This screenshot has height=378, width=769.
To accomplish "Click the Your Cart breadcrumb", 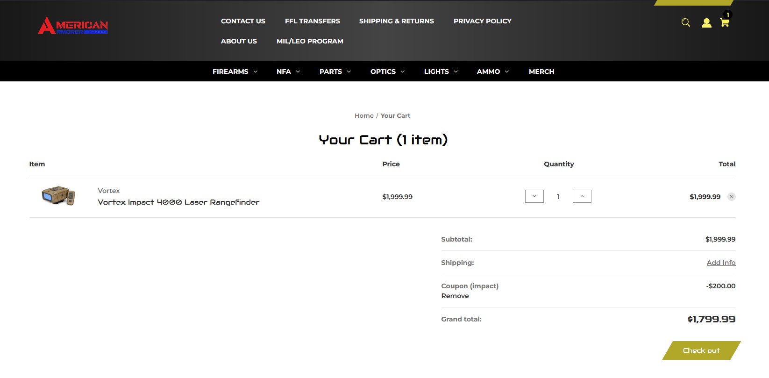I will coord(395,115).
